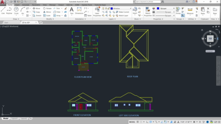Open the annotation scale dropdown
221x124 pixels.
coord(186,122)
